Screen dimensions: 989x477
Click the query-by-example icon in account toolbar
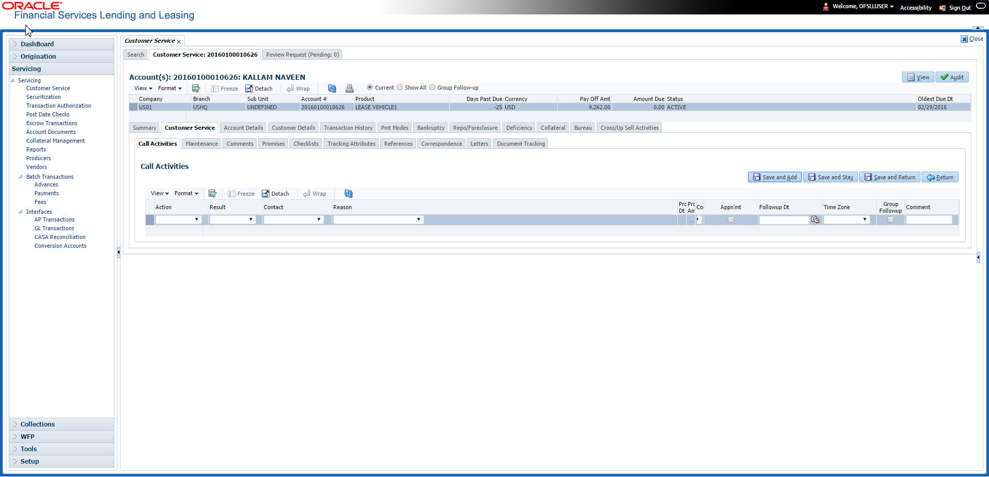click(196, 89)
